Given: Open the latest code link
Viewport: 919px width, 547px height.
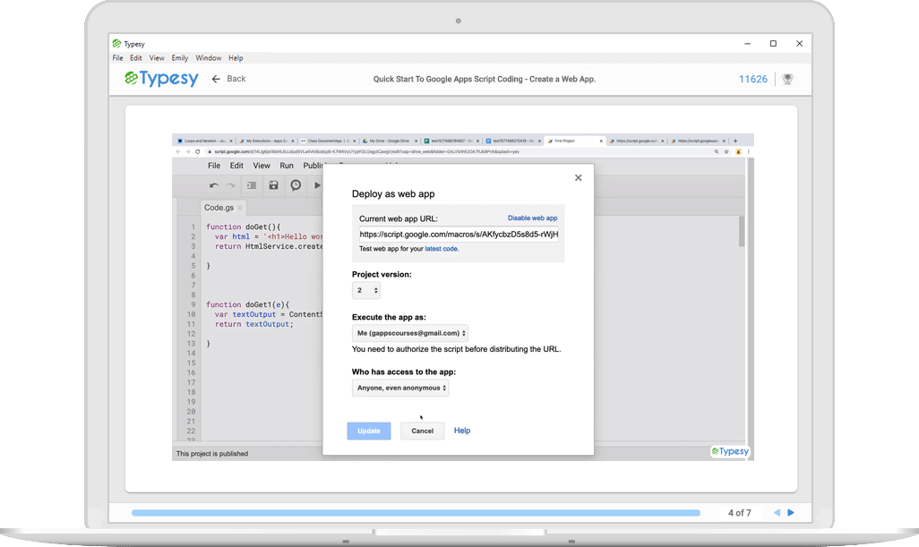Looking at the screenshot, I should point(442,249).
